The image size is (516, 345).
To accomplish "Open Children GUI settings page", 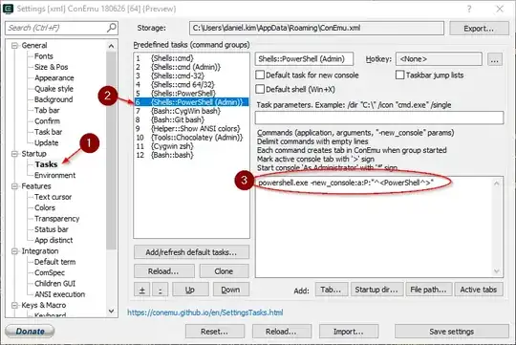I will point(55,284).
